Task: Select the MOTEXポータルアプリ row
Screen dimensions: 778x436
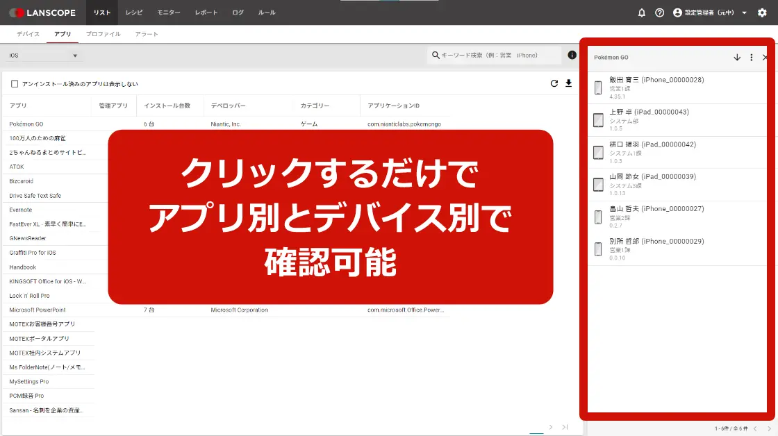Action: tap(39, 339)
